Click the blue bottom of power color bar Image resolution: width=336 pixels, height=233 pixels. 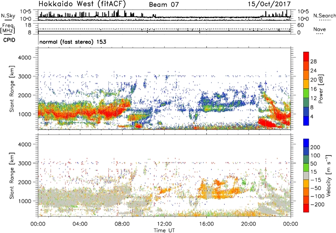click(x=306, y=121)
